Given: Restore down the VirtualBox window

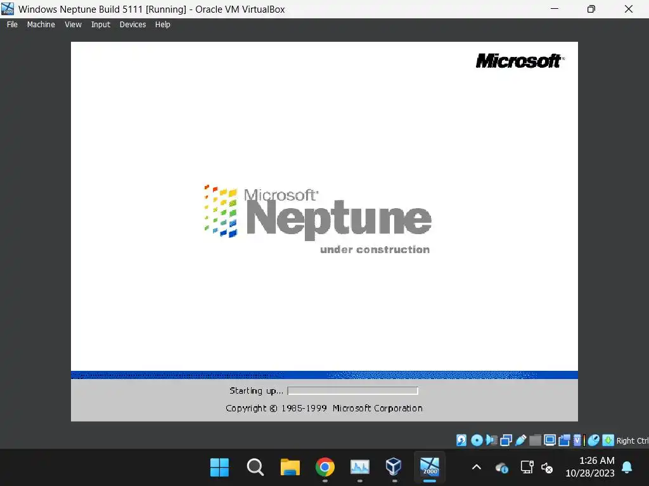Looking at the screenshot, I should pyautogui.click(x=591, y=9).
